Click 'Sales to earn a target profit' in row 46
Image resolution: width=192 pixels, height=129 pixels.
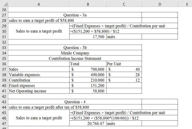(39, 118)
